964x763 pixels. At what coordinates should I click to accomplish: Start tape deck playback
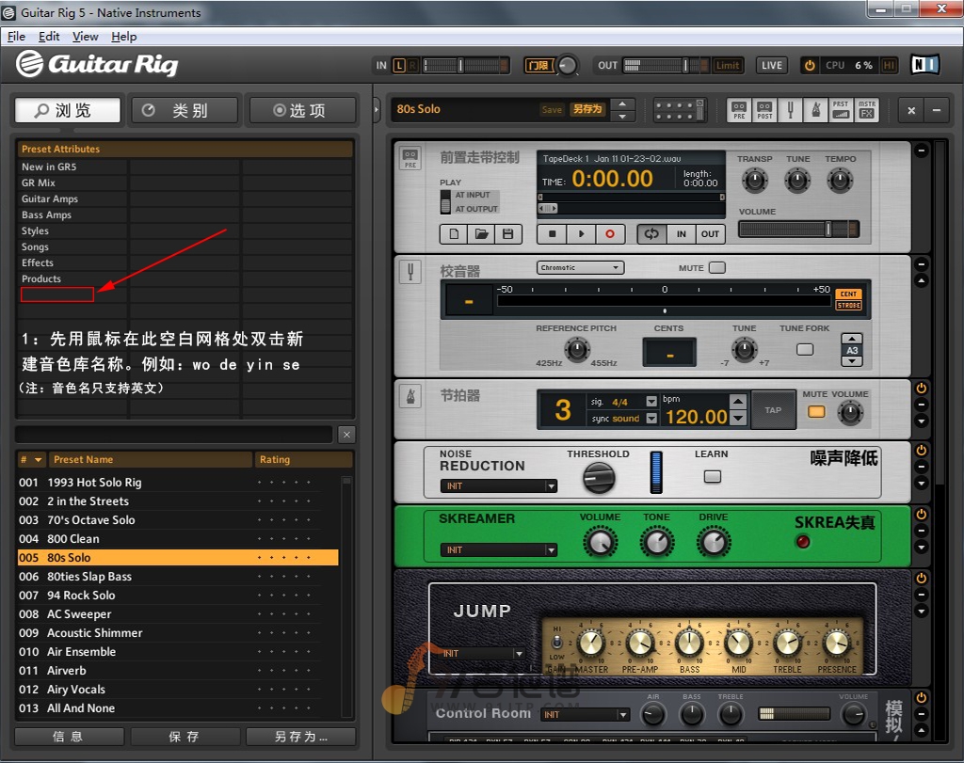point(581,234)
